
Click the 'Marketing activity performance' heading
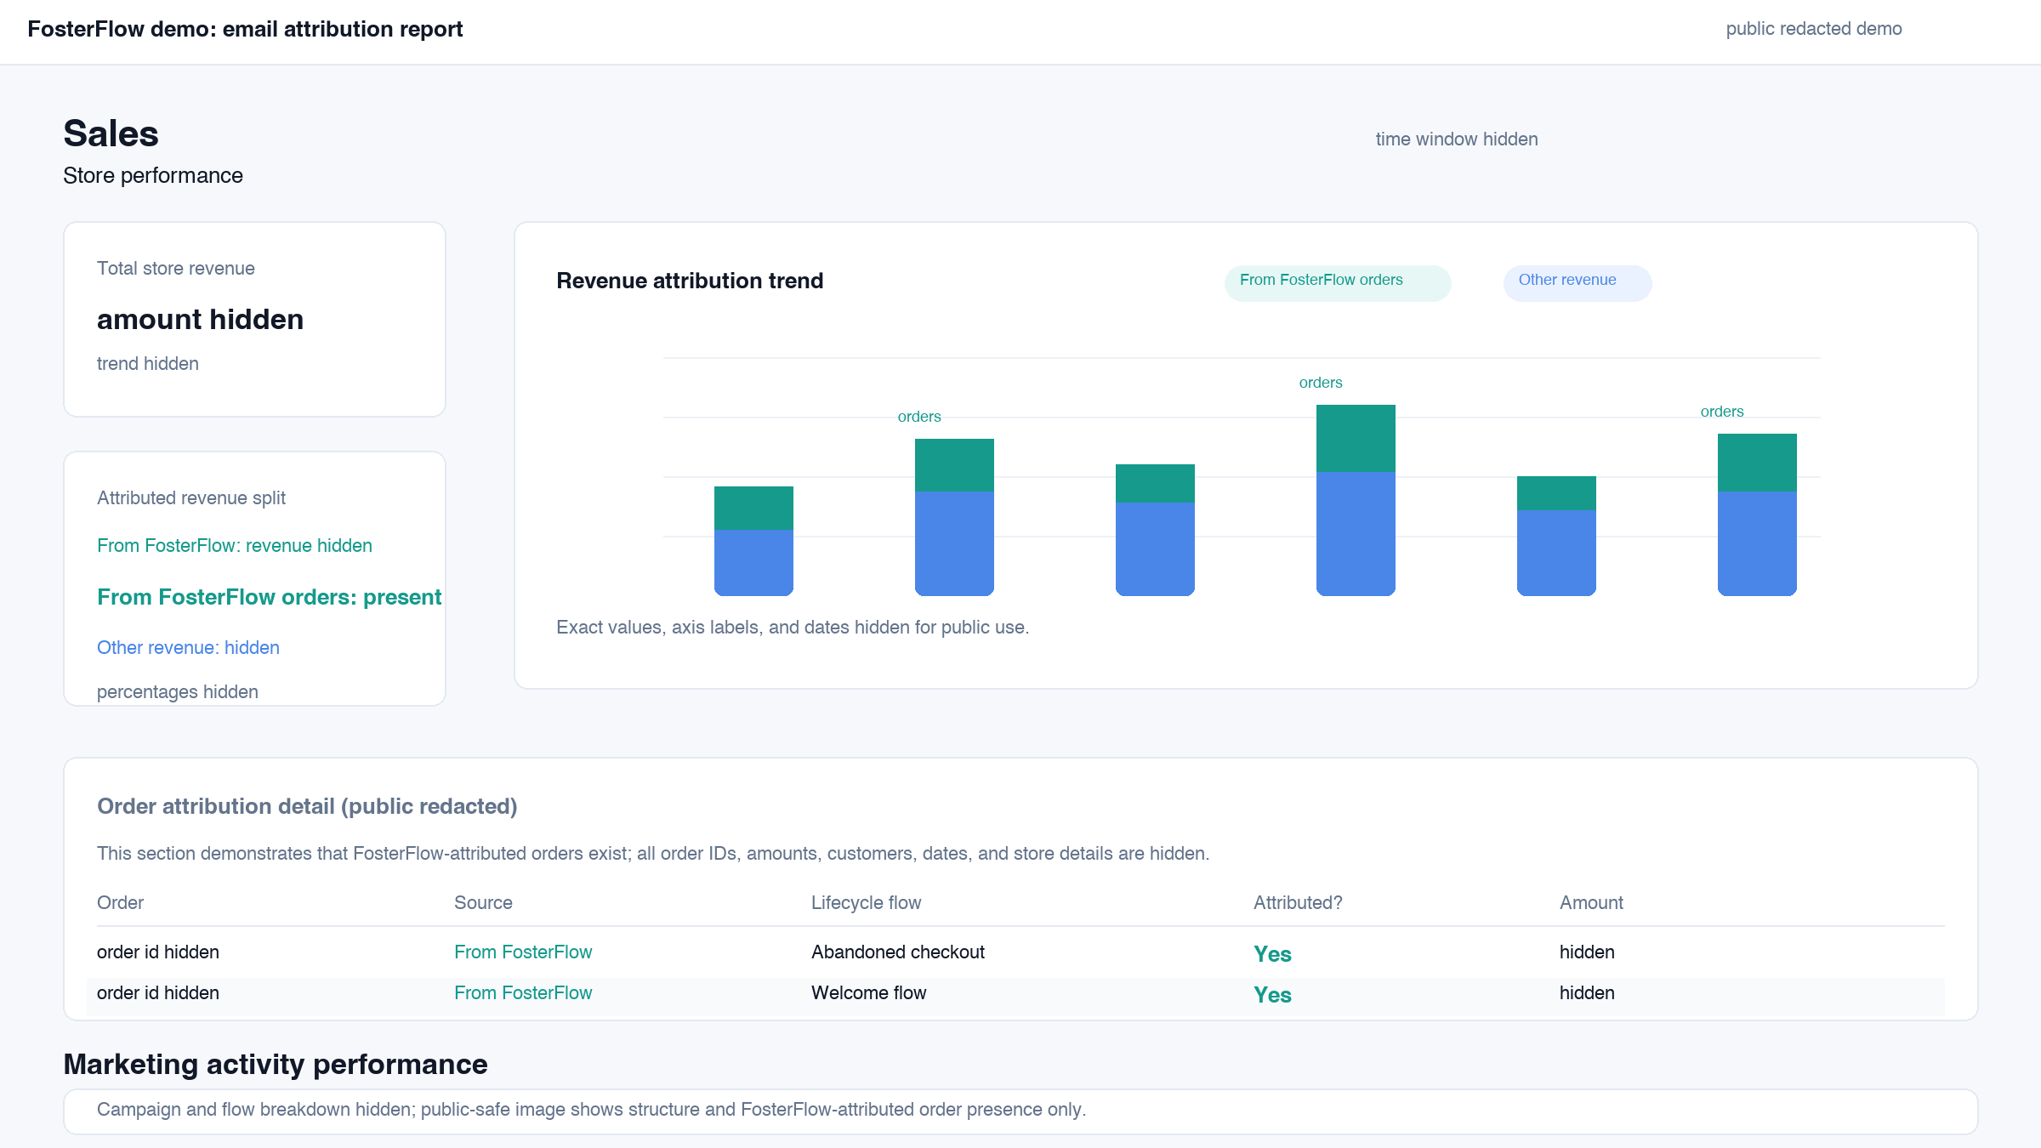click(x=276, y=1065)
